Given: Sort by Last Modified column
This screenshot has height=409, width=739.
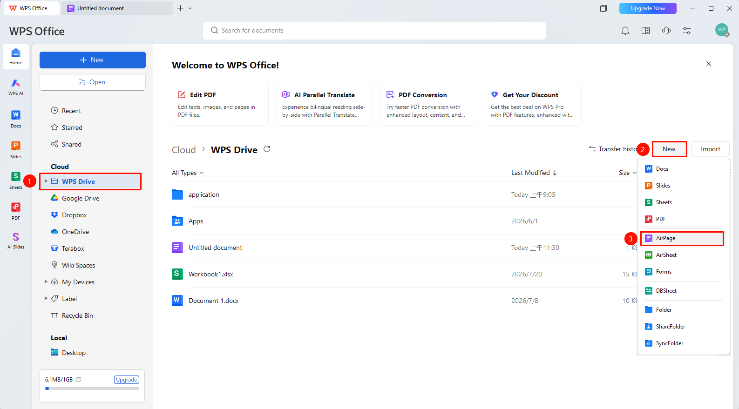Looking at the screenshot, I should pos(534,173).
